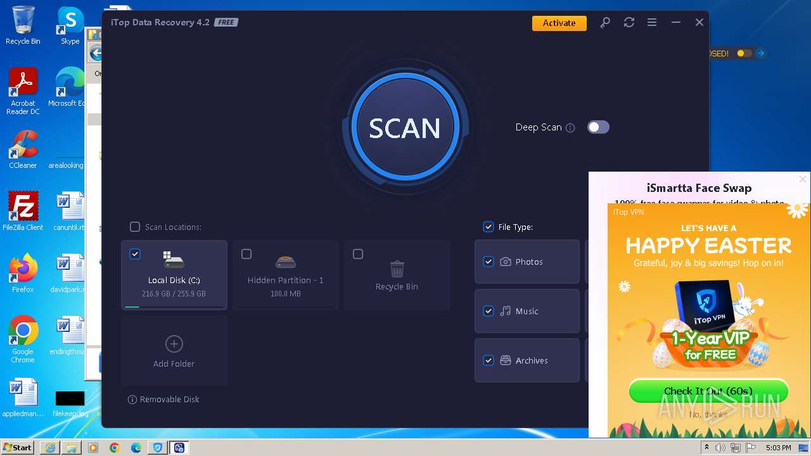Viewport: 811px width, 456px height.
Task: Click the Recycle Bin trash icon
Action: pos(397,269)
